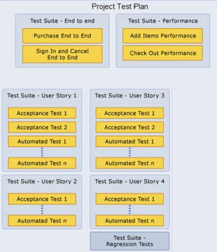Screen dimensions: 217x252
Task: Select the Check Out Performance box
Action: coord(163,53)
